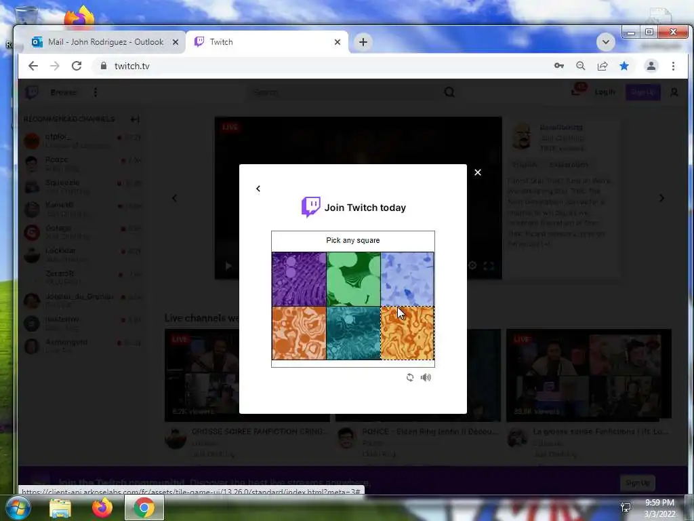Viewport: 694px width, 521px height.
Task: Toggle fullscreen on featured stream
Action: tap(489, 265)
